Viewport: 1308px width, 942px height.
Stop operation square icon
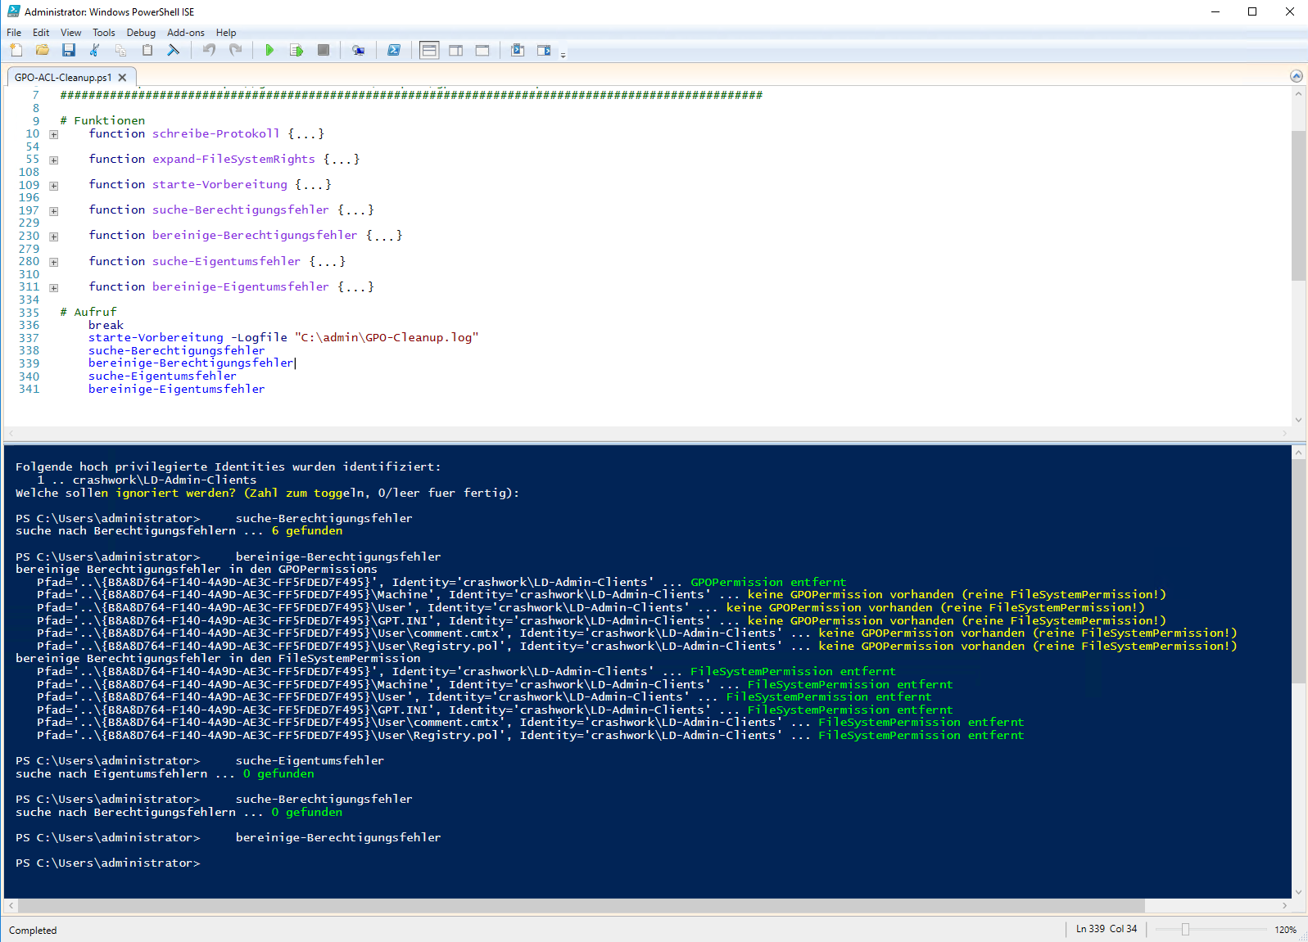(x=324, y=51)
